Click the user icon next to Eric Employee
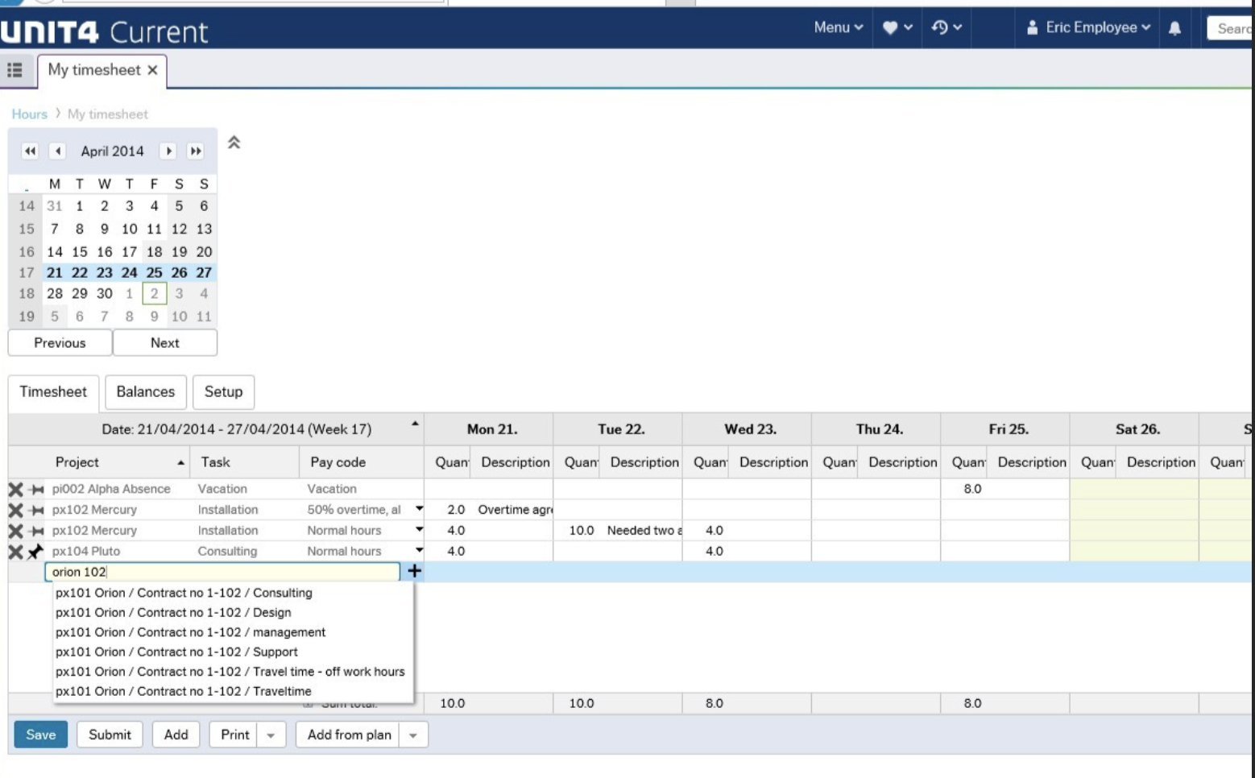1255x778 pixels. [1033, 27]
